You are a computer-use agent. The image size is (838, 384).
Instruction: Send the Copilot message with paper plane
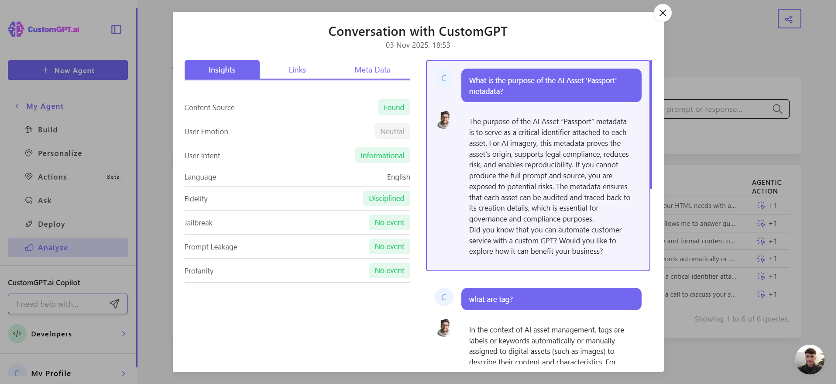pyautogui.click(x=114, y=304)
